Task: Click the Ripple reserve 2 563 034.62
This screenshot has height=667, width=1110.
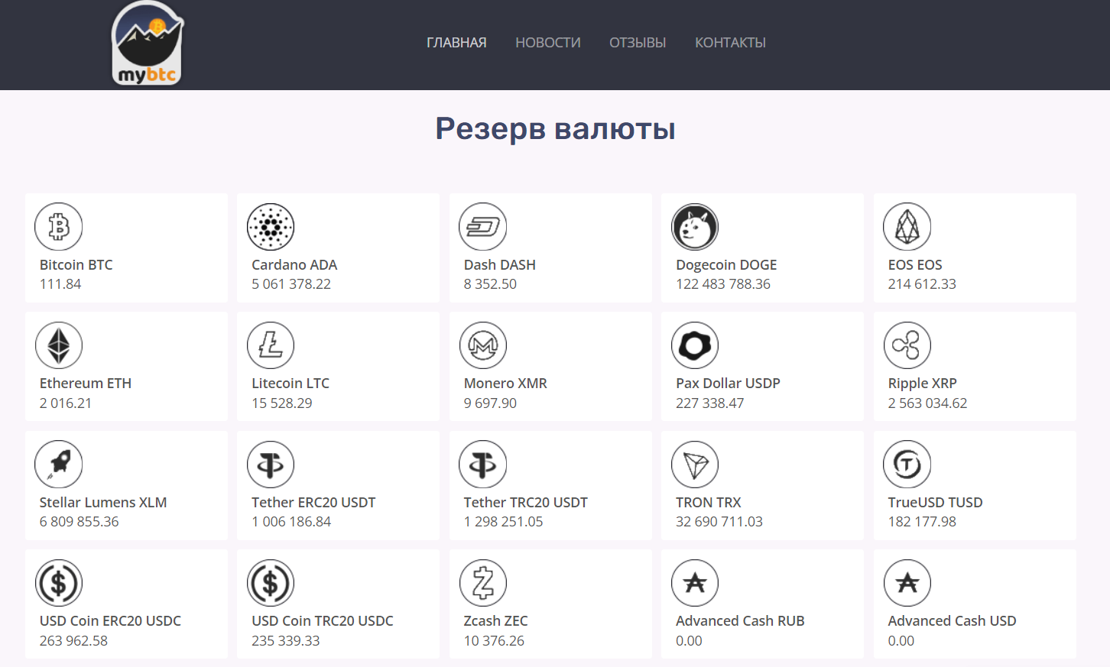Action: [x=927, y=403]
